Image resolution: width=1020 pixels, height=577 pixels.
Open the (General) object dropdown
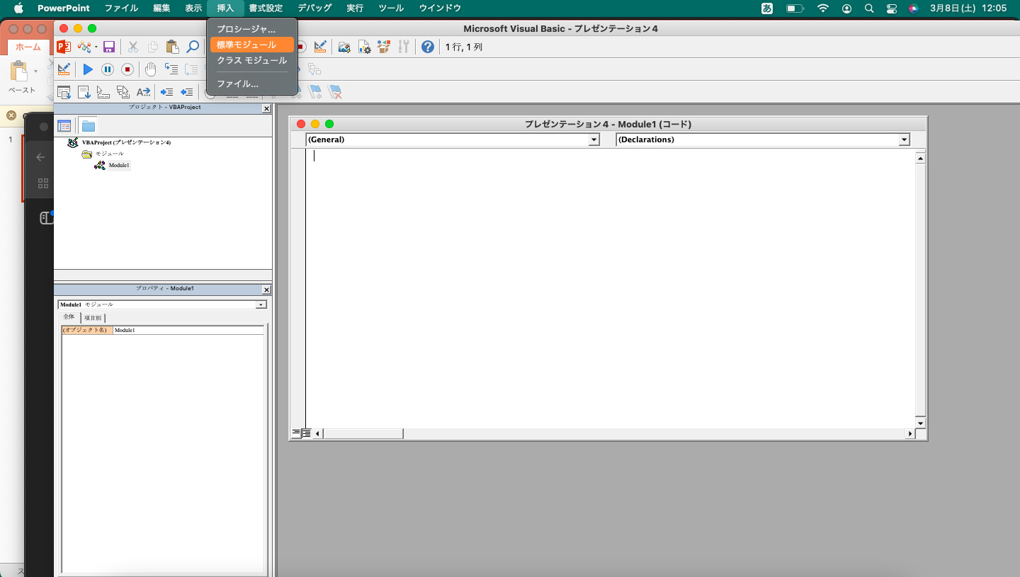coord(594,140)
